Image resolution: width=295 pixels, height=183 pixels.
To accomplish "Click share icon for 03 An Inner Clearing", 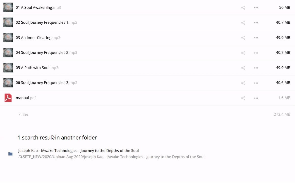I will 243,38.
